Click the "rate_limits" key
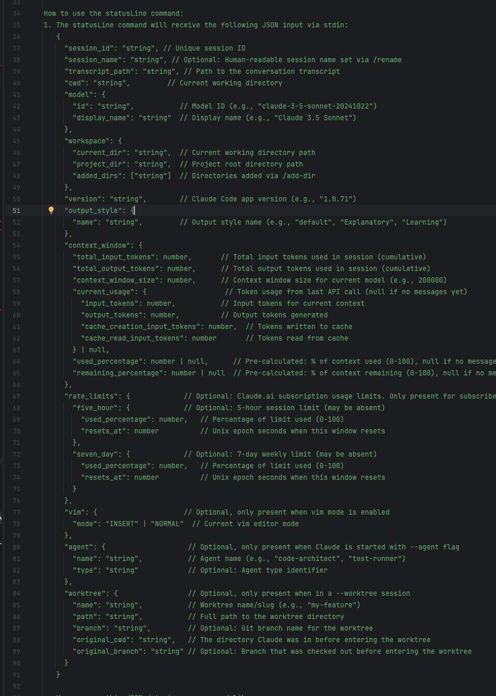496x696 pixels. pyautogui.click(x=91, y=396)
